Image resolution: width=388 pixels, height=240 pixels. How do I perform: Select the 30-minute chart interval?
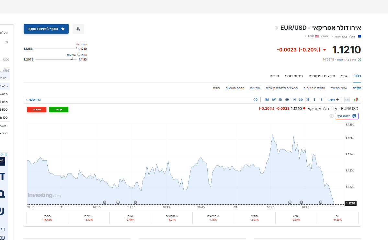pyautogui.click(x=301, y=100)
